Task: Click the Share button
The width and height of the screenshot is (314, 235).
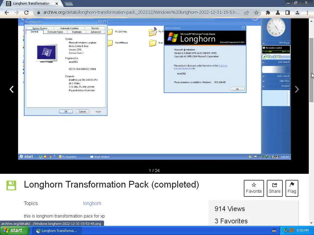Action: 274,188
